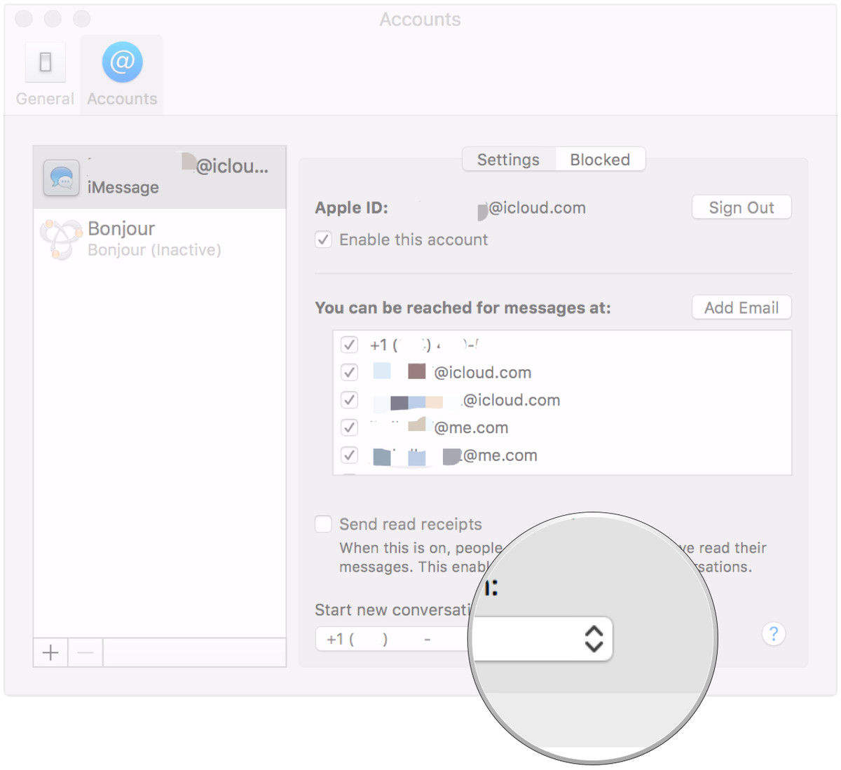Select the Bonjour account icon
The width and height of the screenshot is (841, 770).
61,239
